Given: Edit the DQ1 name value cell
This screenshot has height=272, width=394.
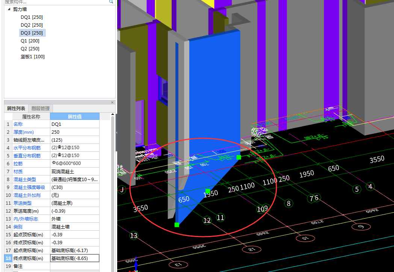Looking at the screenshot, I should [75, 124].
